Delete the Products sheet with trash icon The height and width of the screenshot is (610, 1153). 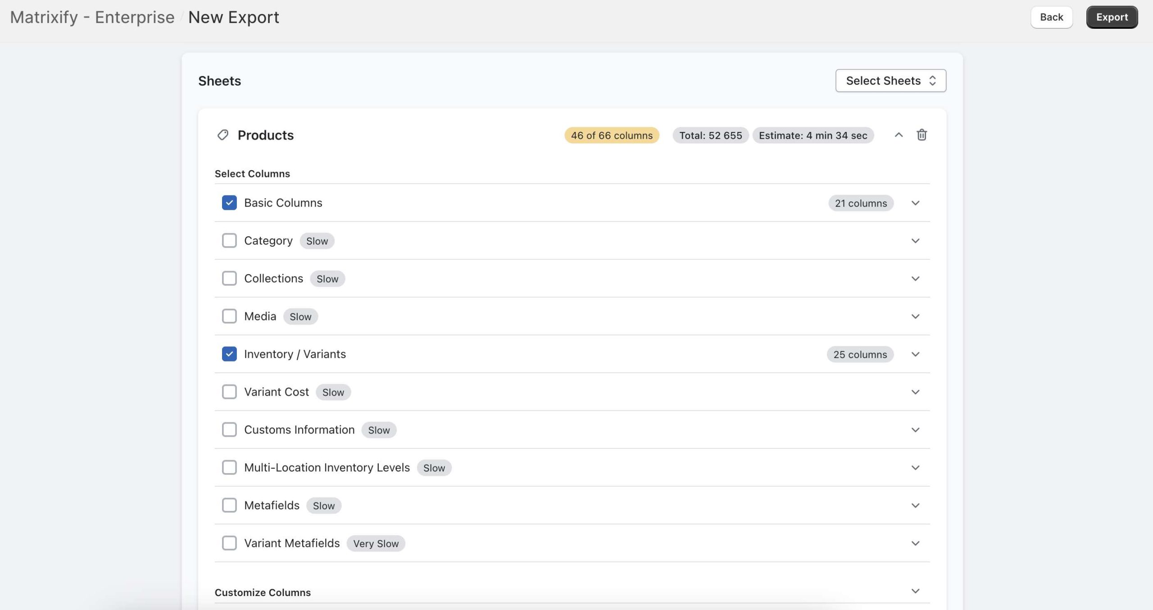click(921, 135)
